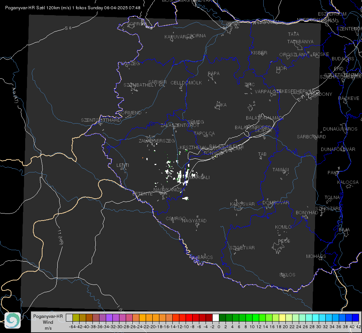The height and width of the screenshot is (333, 362).
Task: Select the LETENYE label
Action: (142, 194)
